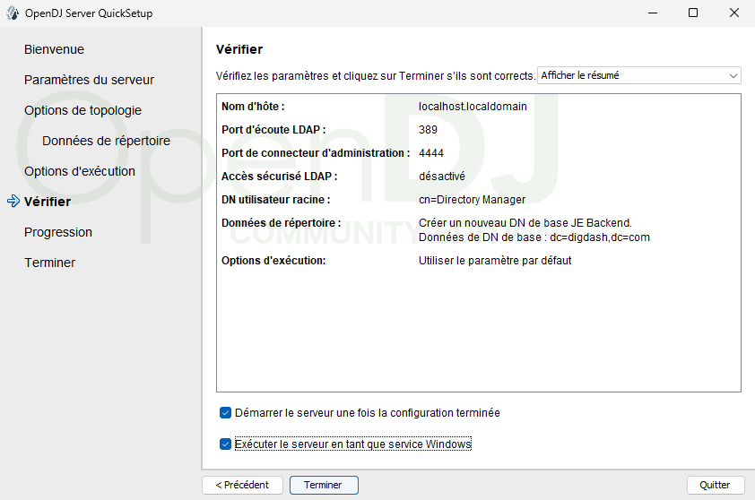Maximize the QuickSetup window

coord(693,13)
